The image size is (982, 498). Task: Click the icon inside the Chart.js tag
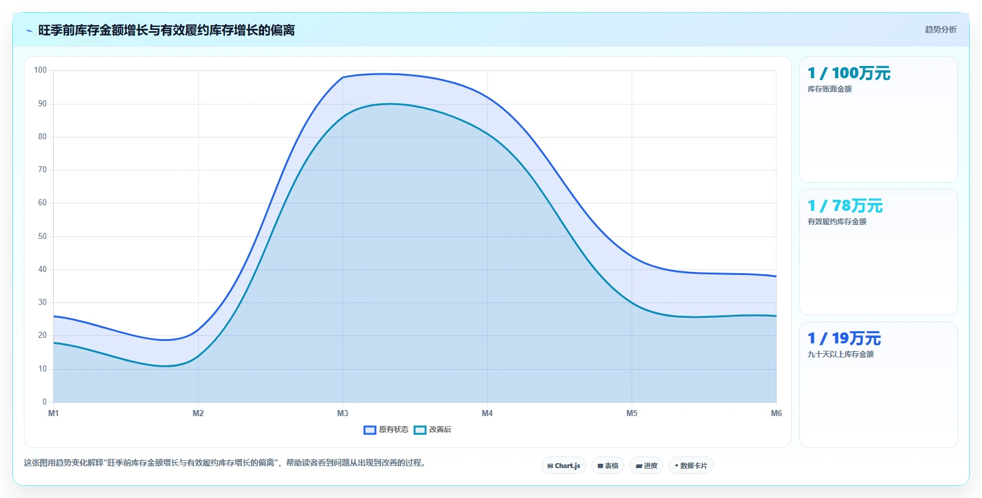[x=550, y=466]
